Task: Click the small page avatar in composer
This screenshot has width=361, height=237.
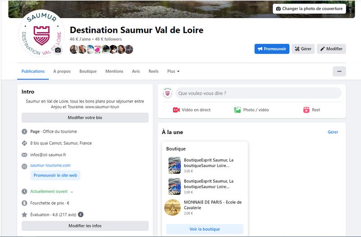Action: point(168,93)
